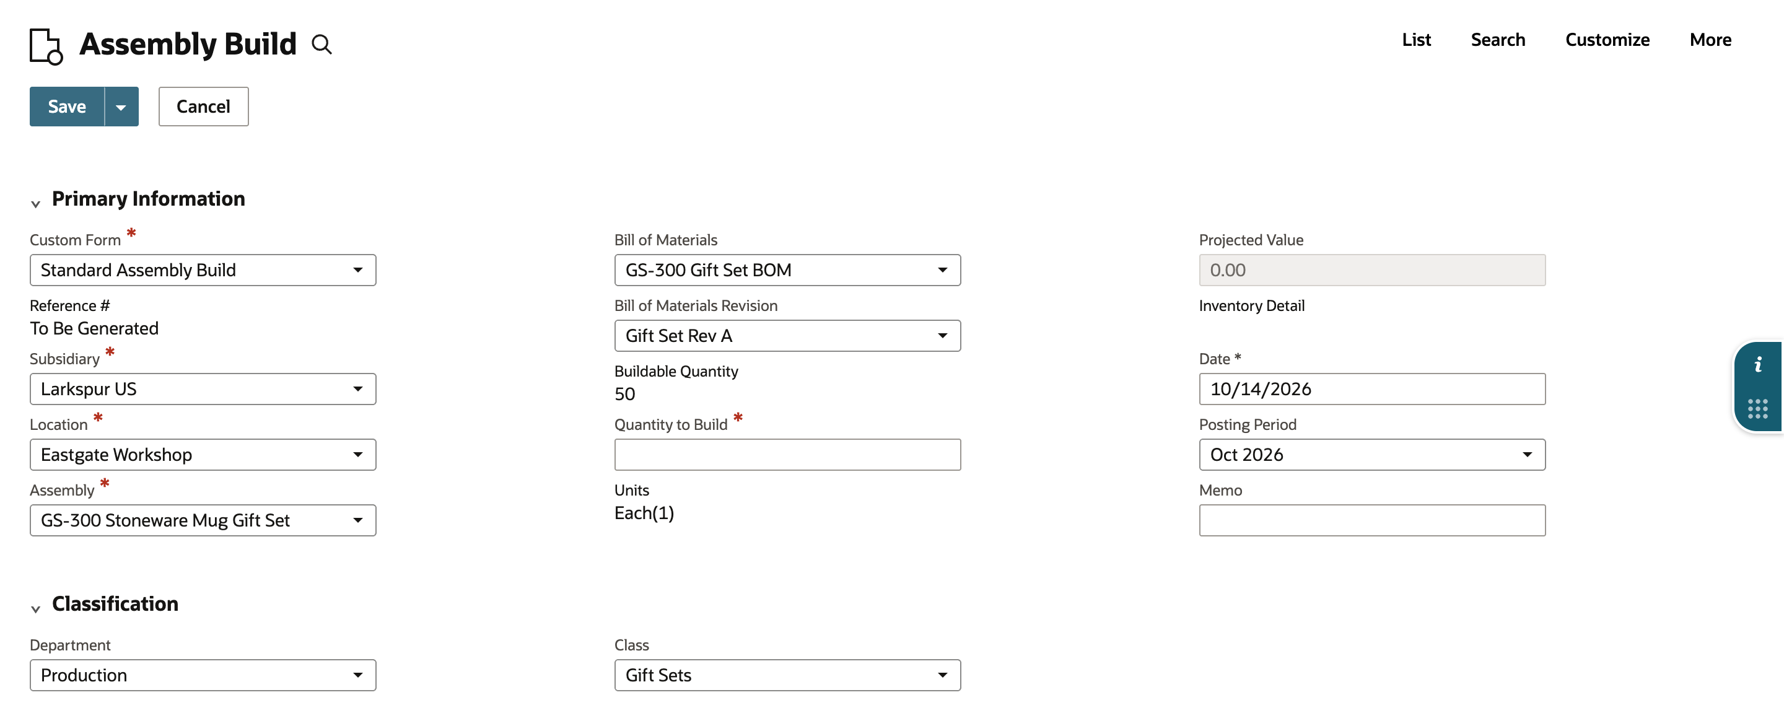Click the Units value 'Each(1)'
Viewport: 1784px width, 726px height.
tap(644, 514)
